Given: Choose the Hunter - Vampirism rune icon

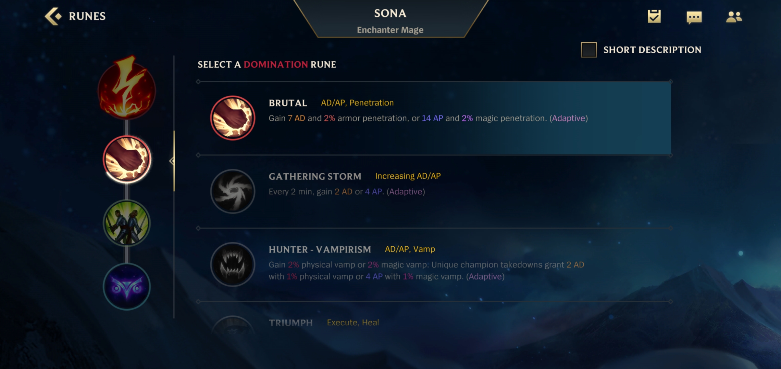Looking at the screenshot, I should 233,264.
